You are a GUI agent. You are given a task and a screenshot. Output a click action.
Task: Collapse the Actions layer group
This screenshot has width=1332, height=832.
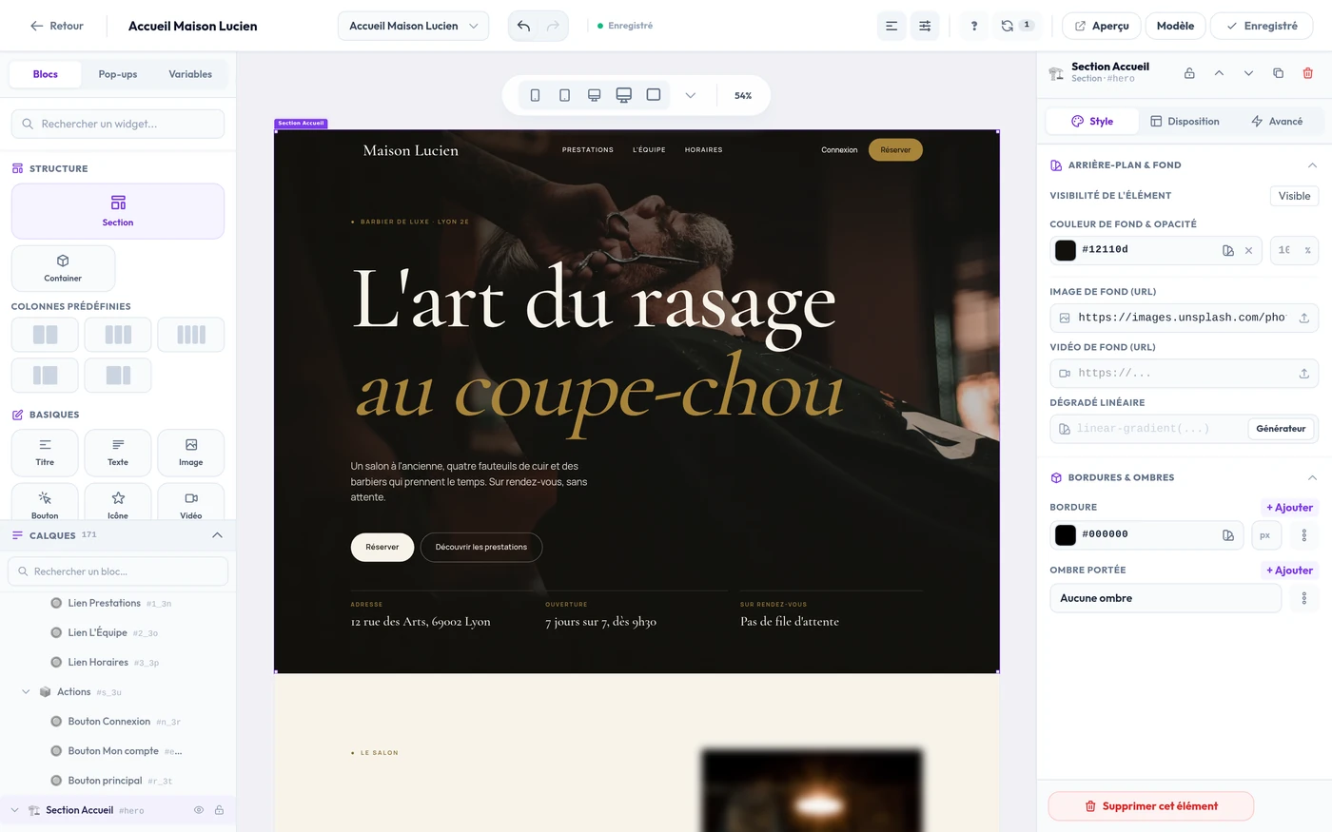[x=26, y=692]
